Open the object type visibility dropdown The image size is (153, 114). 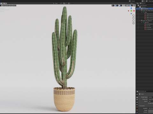pos(113,5)
